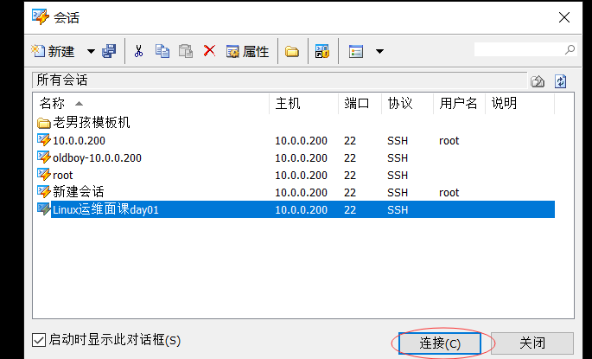Click SSH protocol in oldboy-10.0.0.200 row
This screenshot has width=592, height=359.
click(398, 158)
